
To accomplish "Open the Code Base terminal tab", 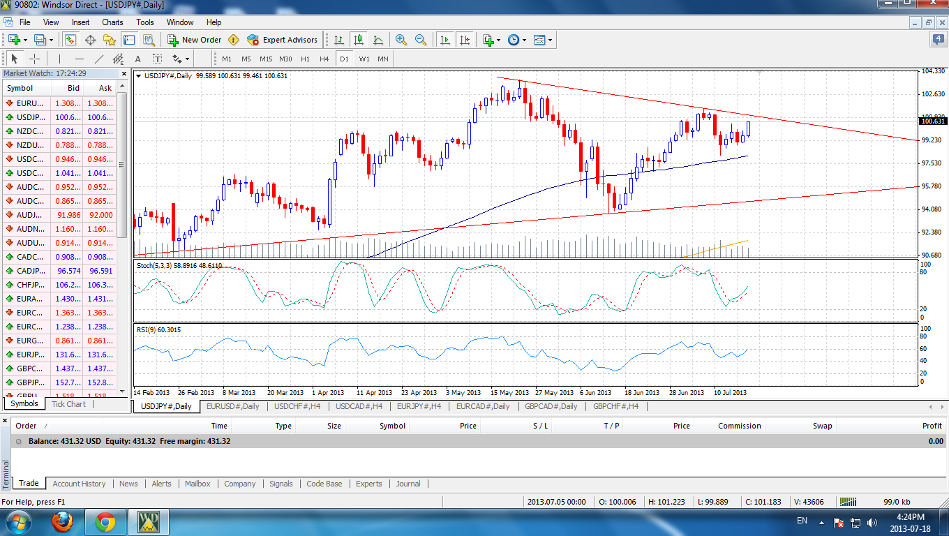I will pyautogui.click(x=324, y=484).
